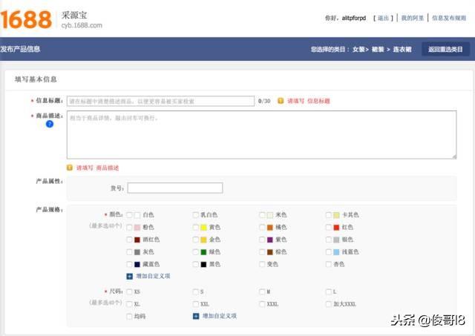Click the resize grip of the 商品描述 box

coord(454,157)
